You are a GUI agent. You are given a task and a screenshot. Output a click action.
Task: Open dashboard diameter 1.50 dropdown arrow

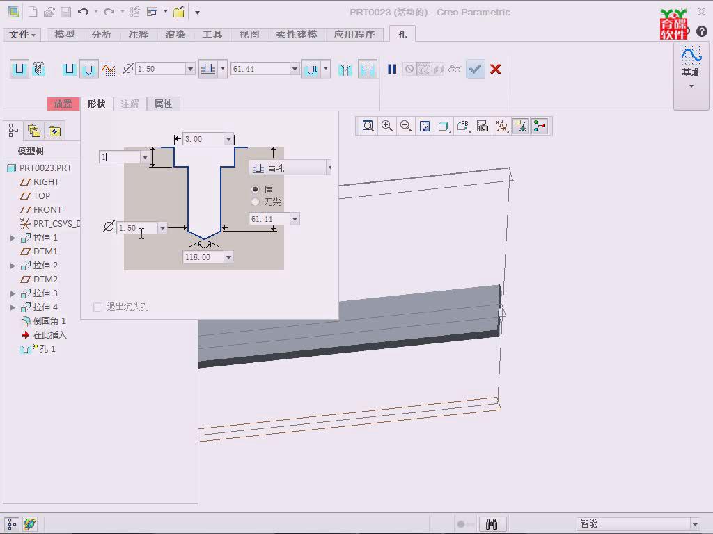click(191, 69)
